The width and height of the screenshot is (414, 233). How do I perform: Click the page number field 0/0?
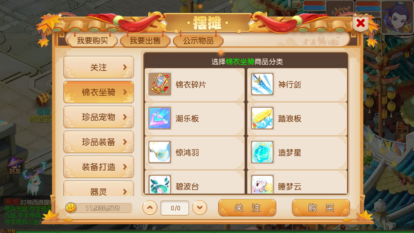[175, 208]
